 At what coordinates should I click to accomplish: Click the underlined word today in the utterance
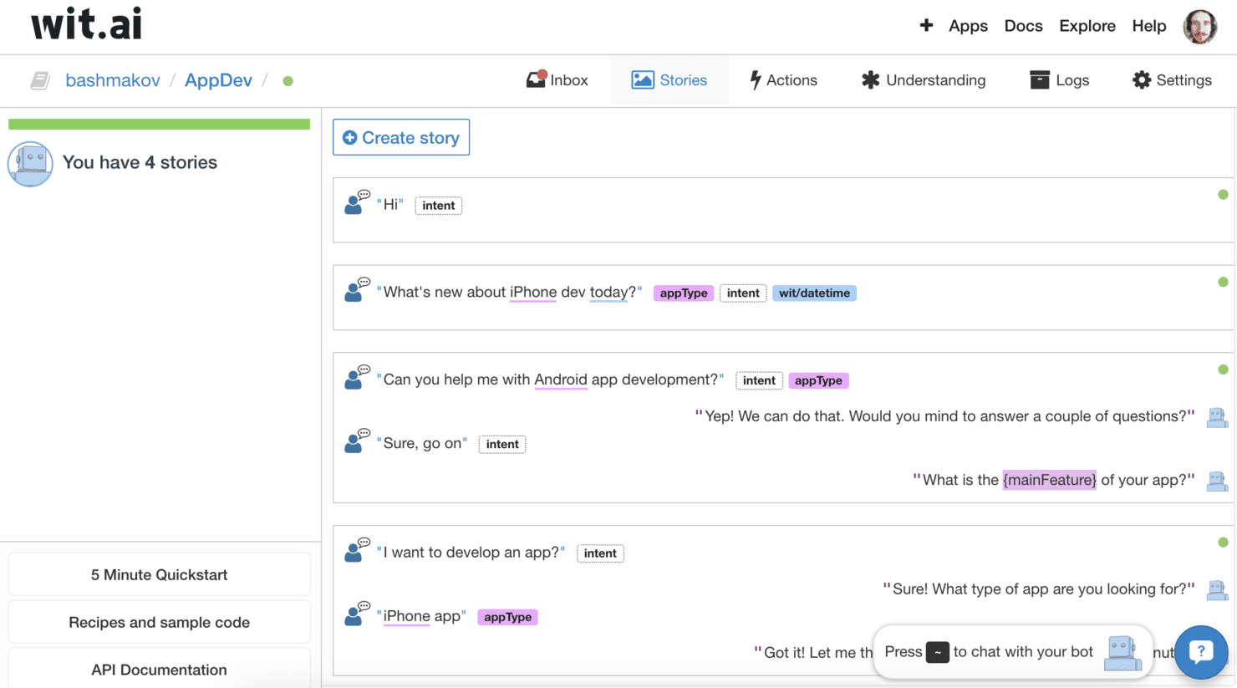tap(608, 292)
